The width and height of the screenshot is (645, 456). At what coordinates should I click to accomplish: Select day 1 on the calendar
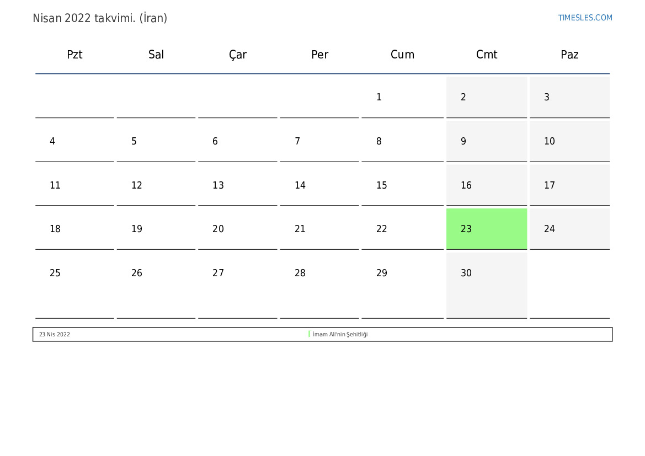379,97
